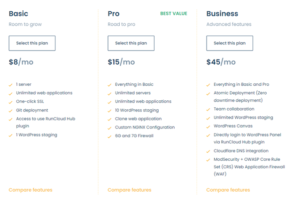
Task: Click checkmark next to WordPress Canvas
Action: pyautogui.click(x=208, y=127)
